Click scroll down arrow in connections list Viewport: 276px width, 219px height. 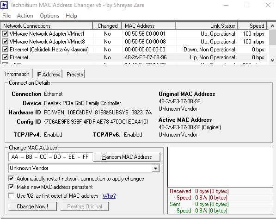pyautogui.click(x=272, y=60)
